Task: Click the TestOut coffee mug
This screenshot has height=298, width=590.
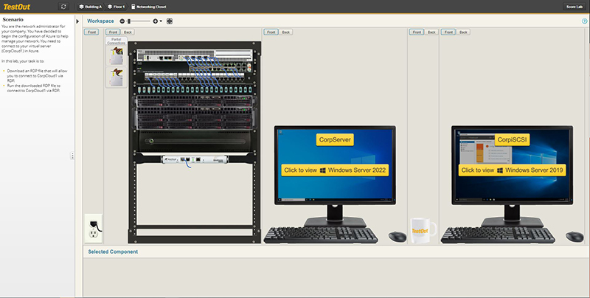Action: [x=423, y=231]
